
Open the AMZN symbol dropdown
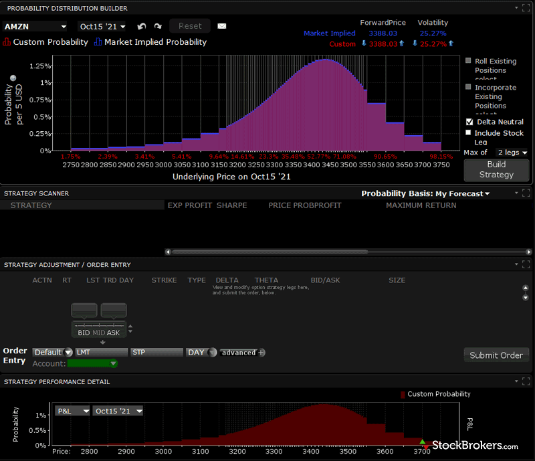tap(35, 27)
